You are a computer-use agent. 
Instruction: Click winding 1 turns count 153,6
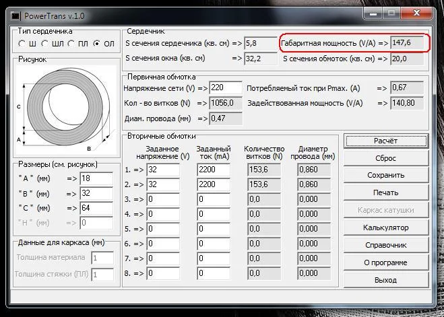[x=264, y=170]
